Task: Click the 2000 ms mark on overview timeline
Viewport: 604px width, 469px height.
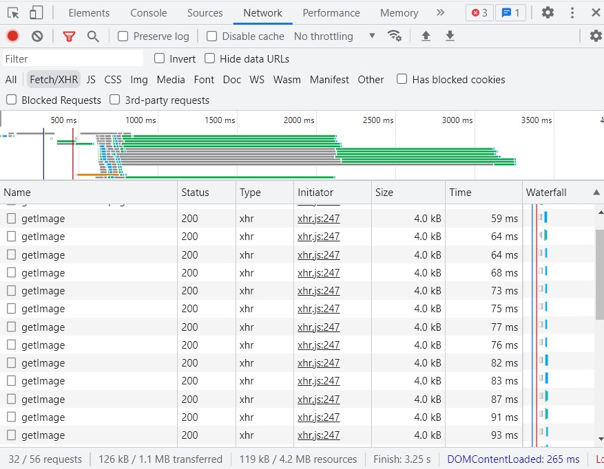Action: click(299, 120)
